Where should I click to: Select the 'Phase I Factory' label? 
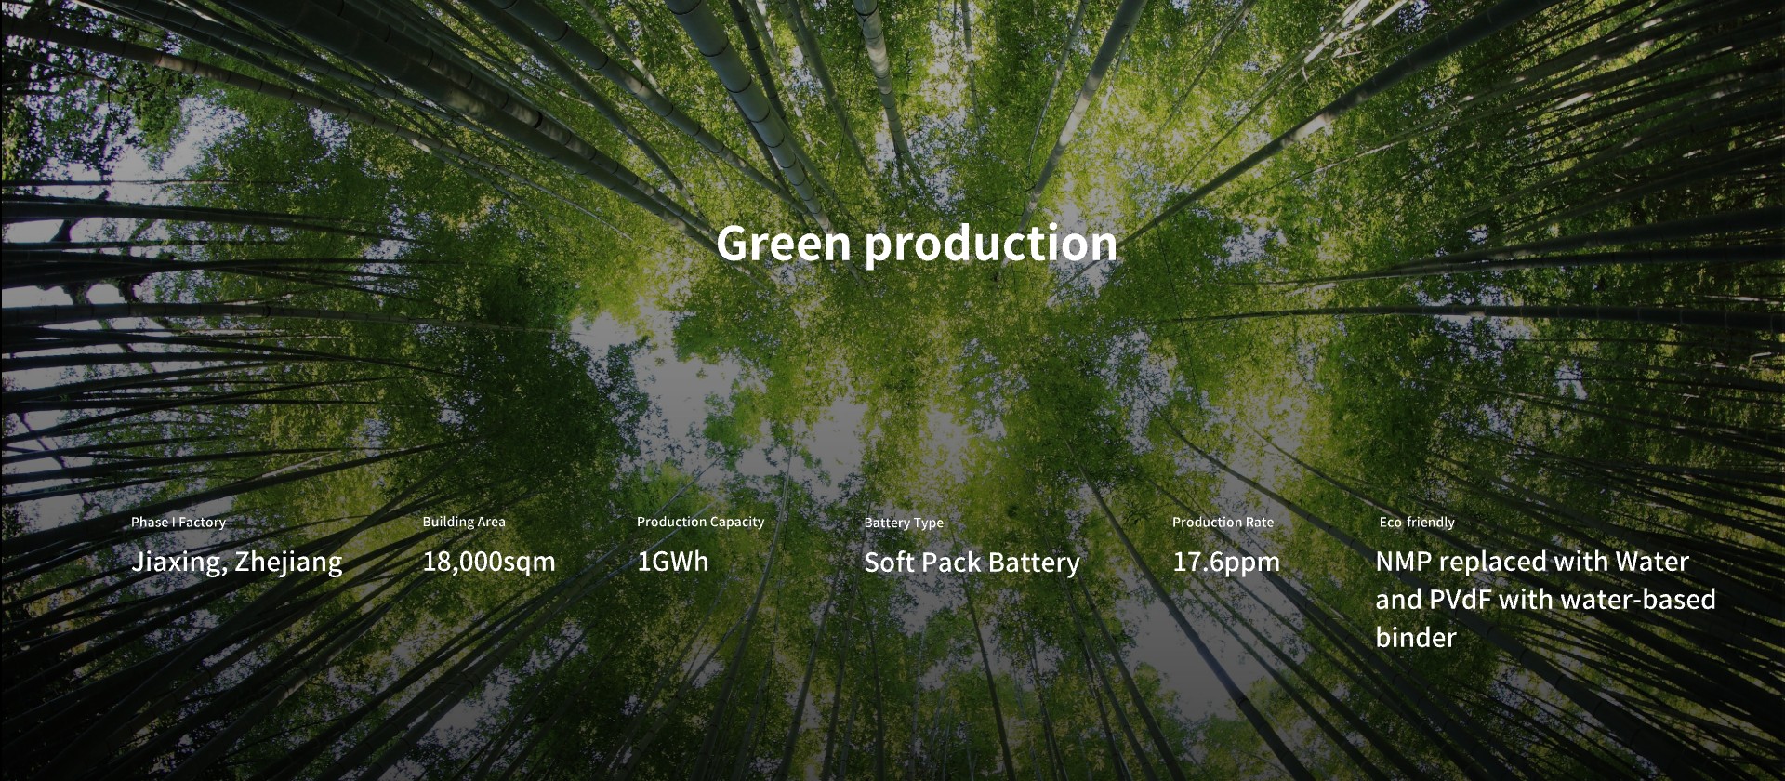(x=178, y=523)
